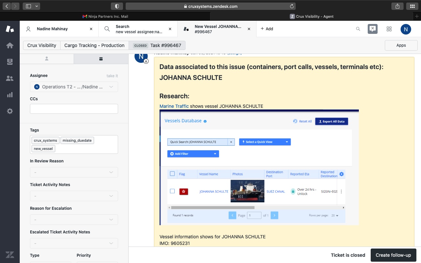Expand the Ticket Activity Notes dropdown
Viewport: 421px width, 263px height.
(x=74, y=196)
